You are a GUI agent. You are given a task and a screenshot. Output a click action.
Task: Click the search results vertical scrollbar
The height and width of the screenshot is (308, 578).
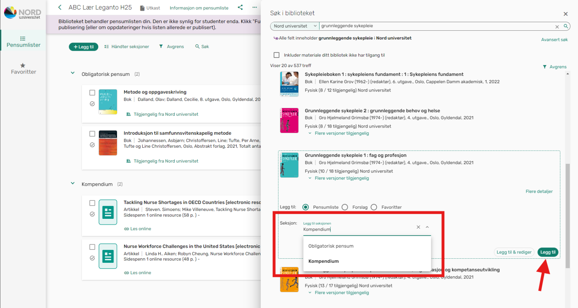click(x=567, y=216)
